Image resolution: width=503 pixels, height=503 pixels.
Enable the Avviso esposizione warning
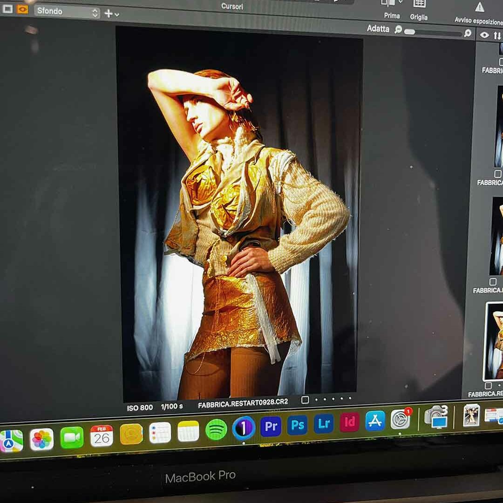point(479,8)
